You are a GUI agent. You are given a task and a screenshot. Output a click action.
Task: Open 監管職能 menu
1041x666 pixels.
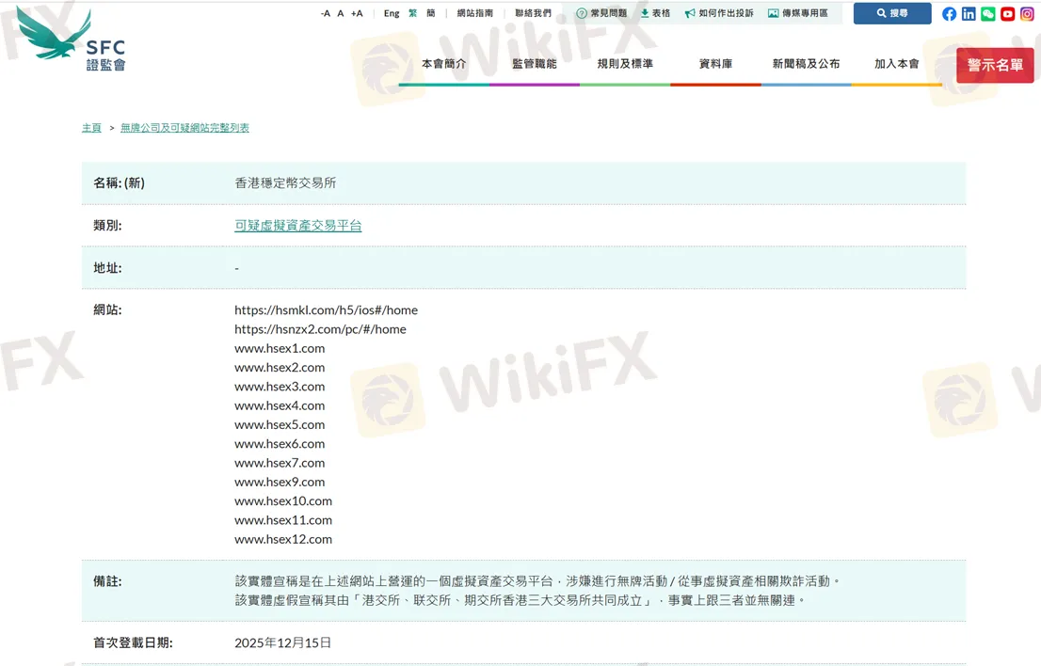pyautogui.click(x=535, y=64)
